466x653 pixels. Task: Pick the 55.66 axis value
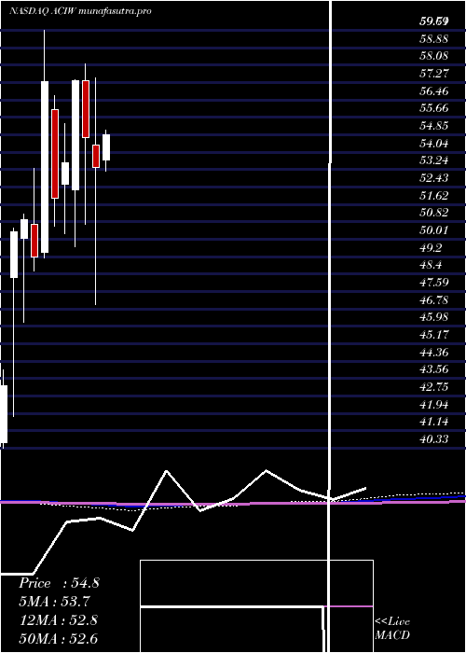(434, 109)
